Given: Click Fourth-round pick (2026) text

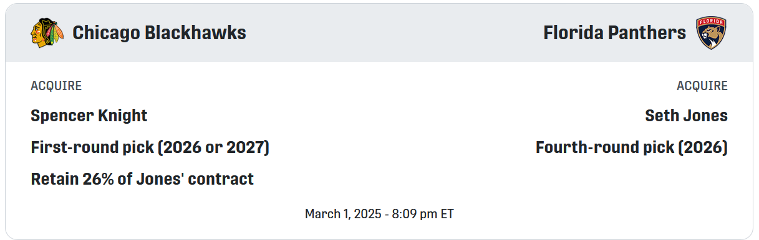Looking at the screenshot, I should [632, 148].
